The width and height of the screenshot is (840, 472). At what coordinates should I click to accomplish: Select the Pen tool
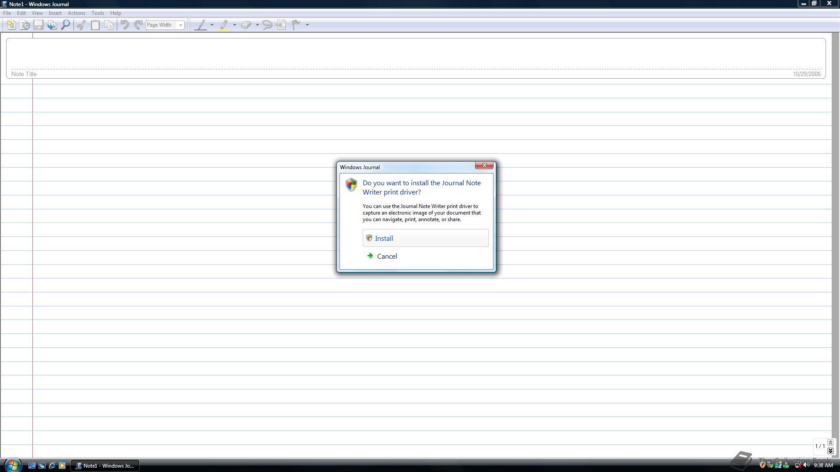(x=201, y=25)
